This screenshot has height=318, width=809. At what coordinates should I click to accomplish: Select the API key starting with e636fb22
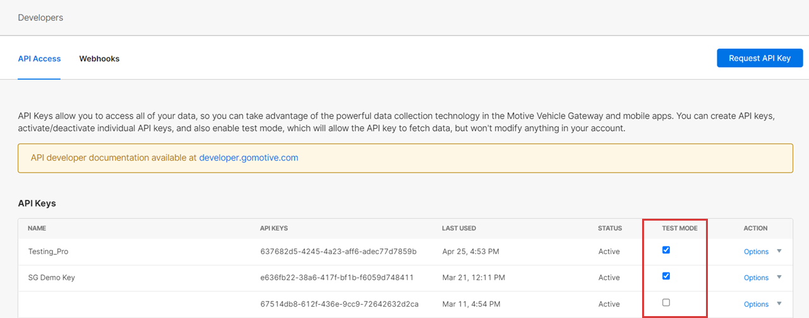click(337, 278)
